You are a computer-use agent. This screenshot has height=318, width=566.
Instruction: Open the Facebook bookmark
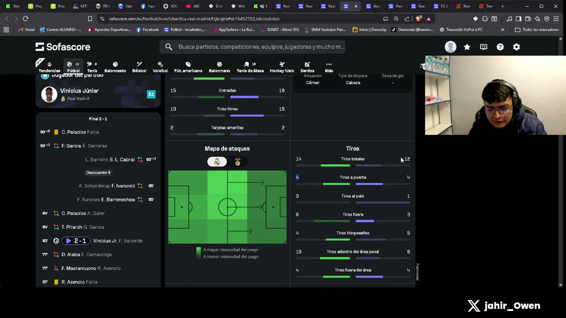pyautogui.click(x=147, y=30)
